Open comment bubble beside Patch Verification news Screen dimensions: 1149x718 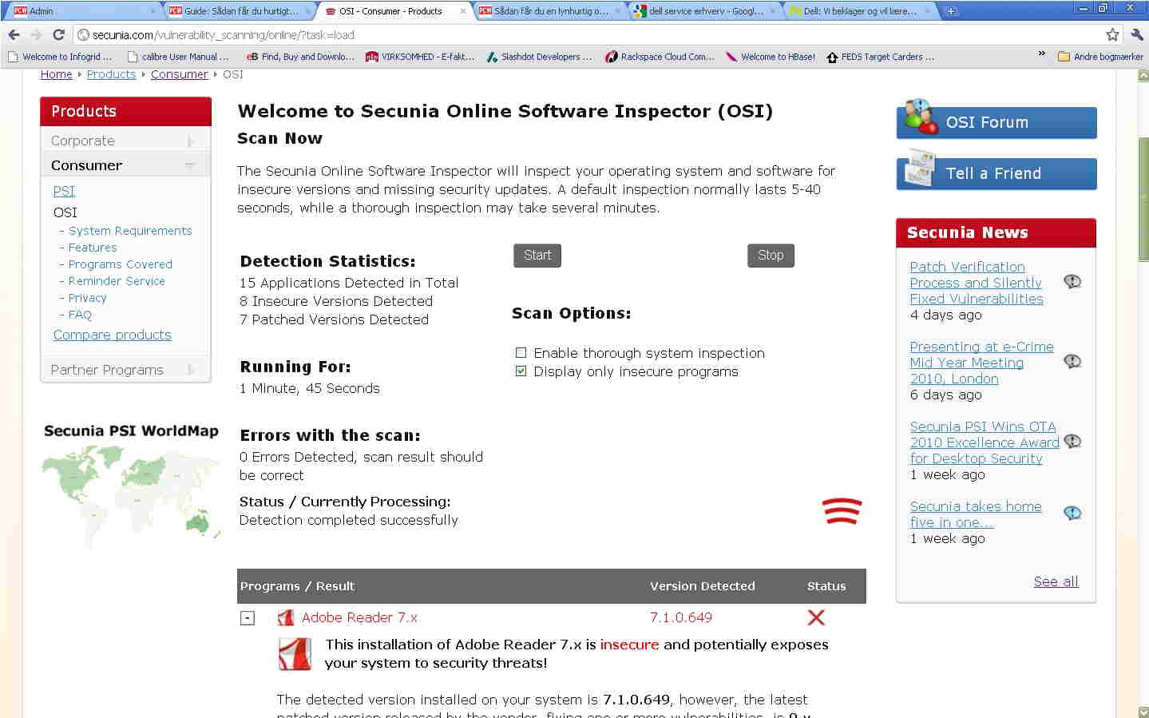[x=1072, y=281]
